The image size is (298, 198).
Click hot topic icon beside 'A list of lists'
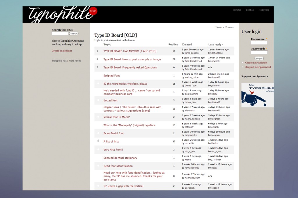[98, 141]
